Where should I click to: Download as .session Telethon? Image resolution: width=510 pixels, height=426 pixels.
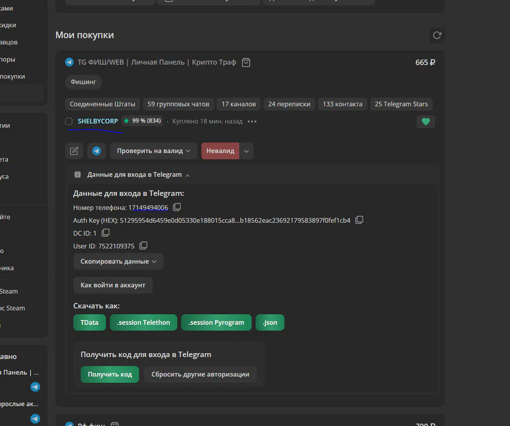144,322
